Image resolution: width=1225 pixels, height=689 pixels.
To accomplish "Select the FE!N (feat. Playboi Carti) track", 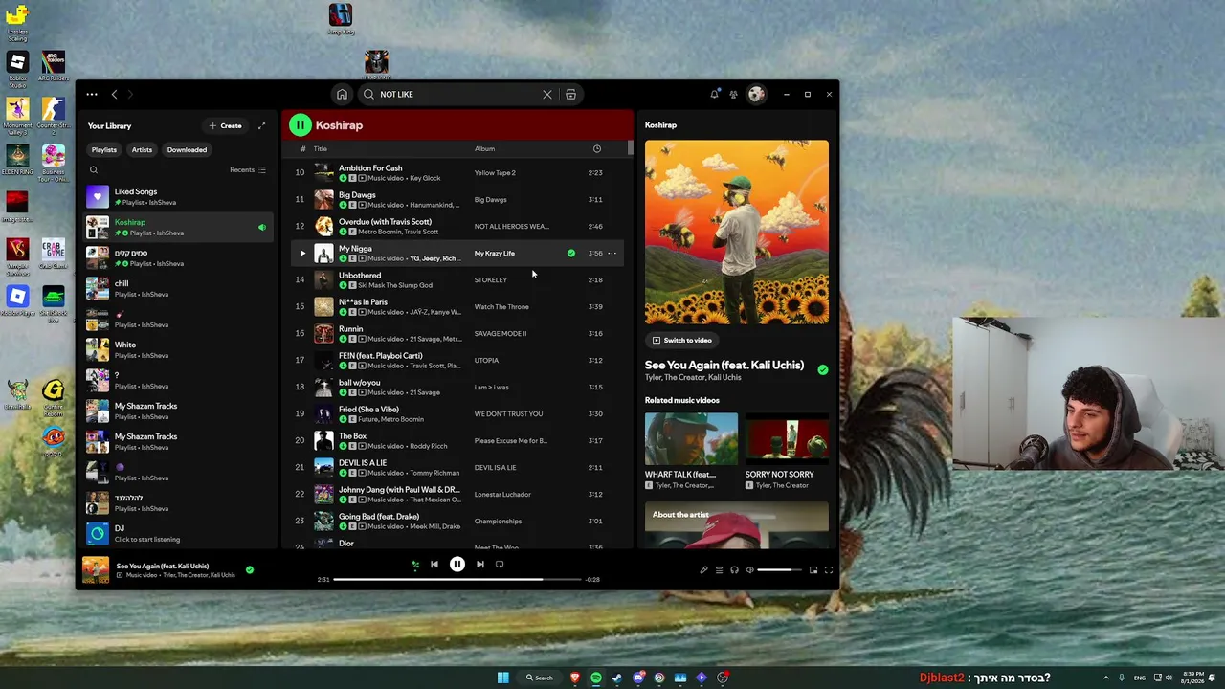I will pyautogui.click(x=457, y=361).
